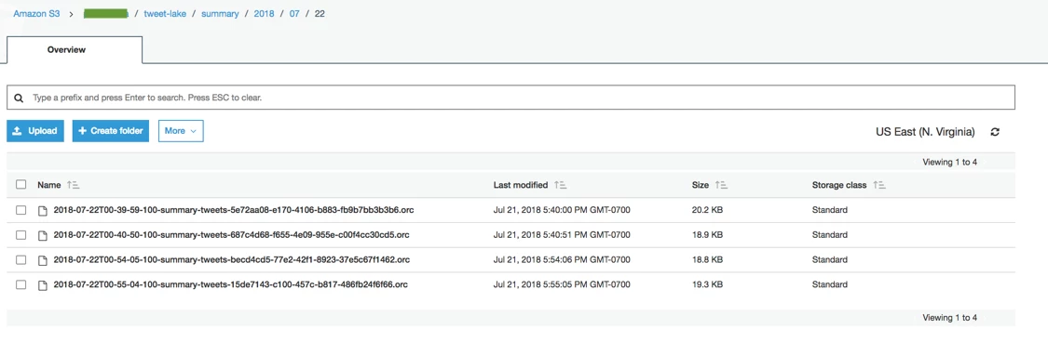Check the box for the 15de7143 orc file

pos(20,284)
